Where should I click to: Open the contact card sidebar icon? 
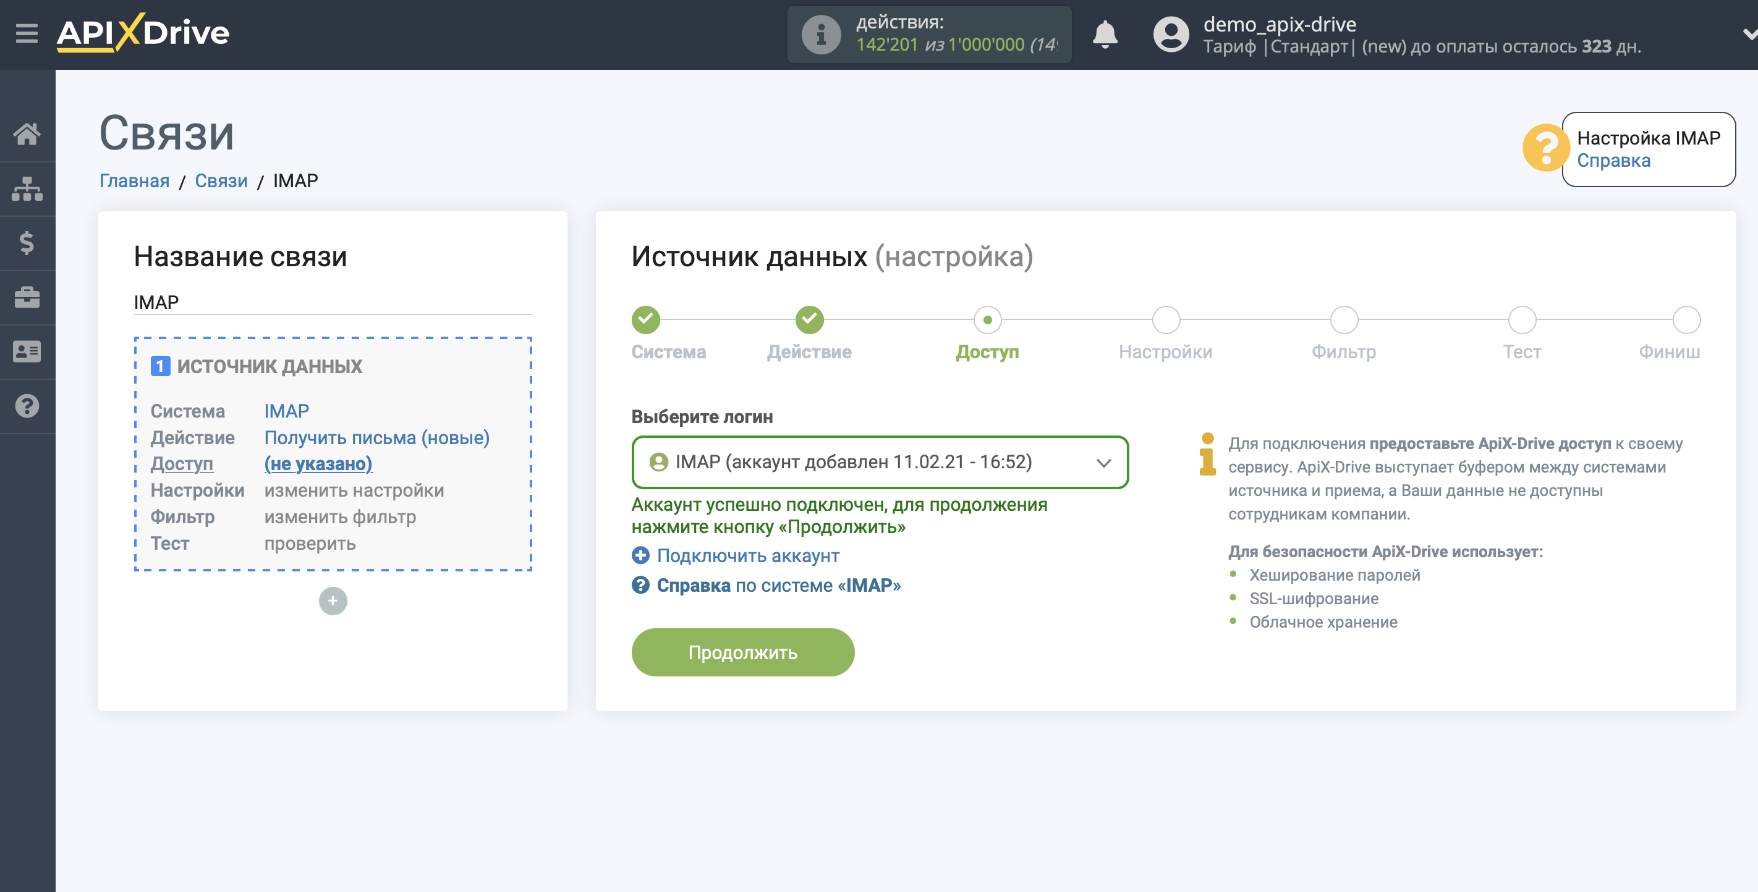27,352
